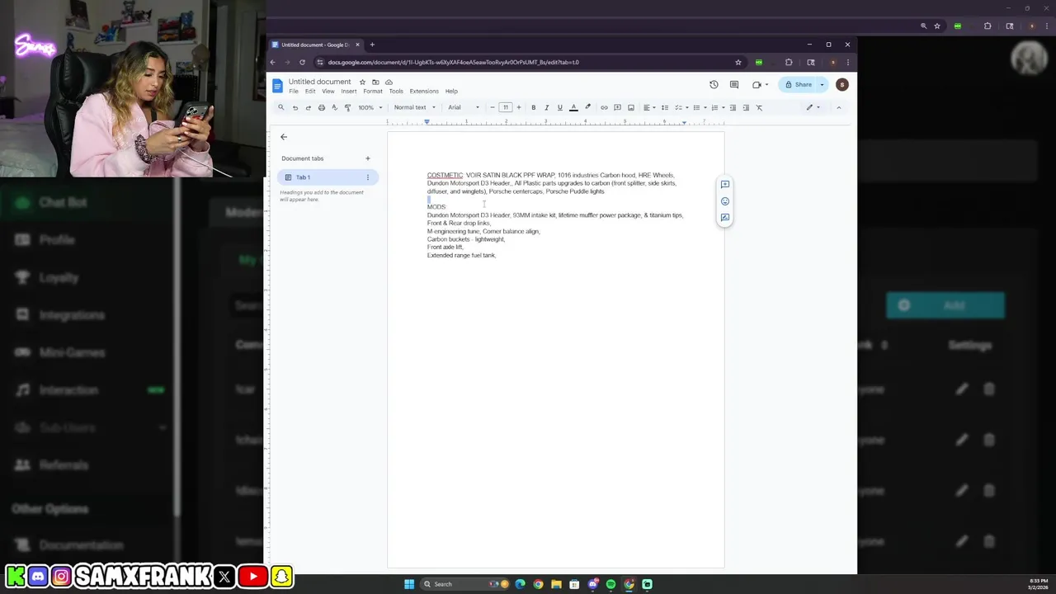Insert an image from toolbar
Viewport: 1056px width, 594px height.
tap(631, 107)
